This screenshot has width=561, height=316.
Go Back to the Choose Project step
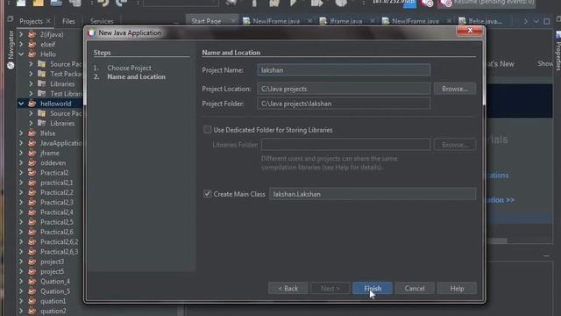click(x=288, y=288)
